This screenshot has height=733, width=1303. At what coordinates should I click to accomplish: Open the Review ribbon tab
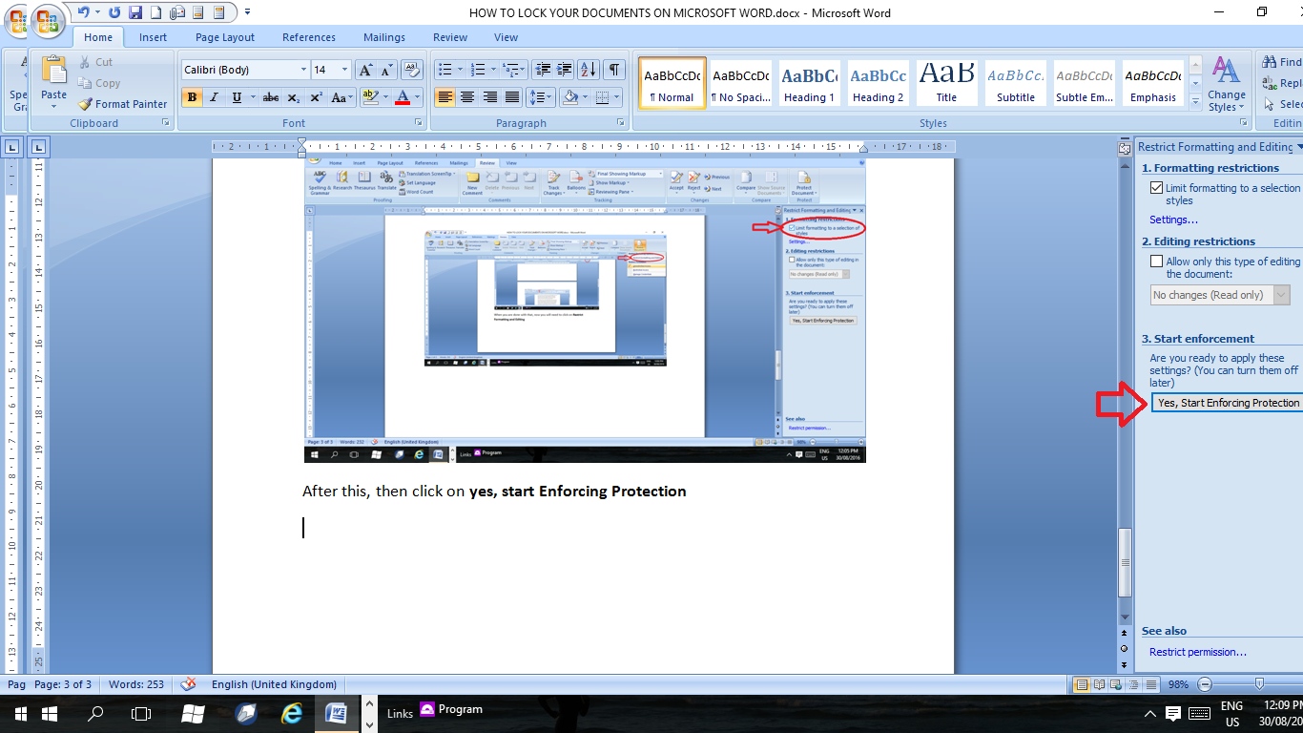(x=450, y=37)
